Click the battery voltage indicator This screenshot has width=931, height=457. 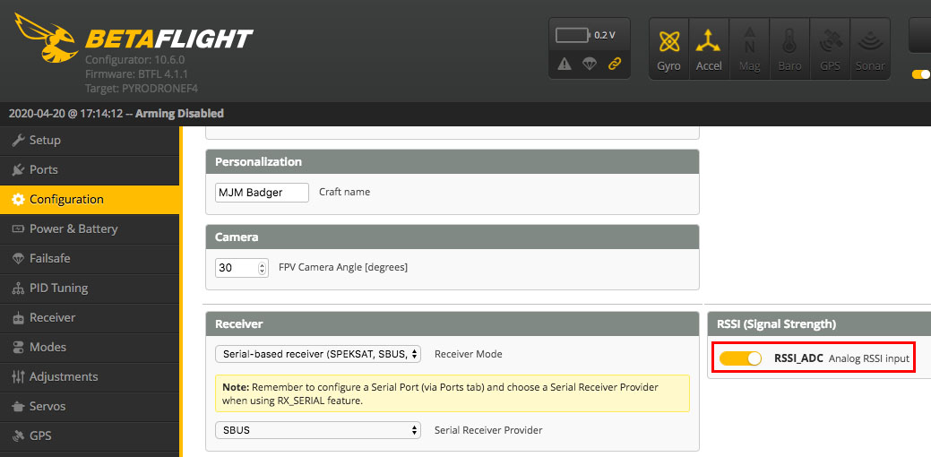click(584, 36)
